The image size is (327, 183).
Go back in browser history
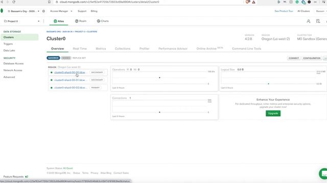pyautogui.click(x=2, y=2)
